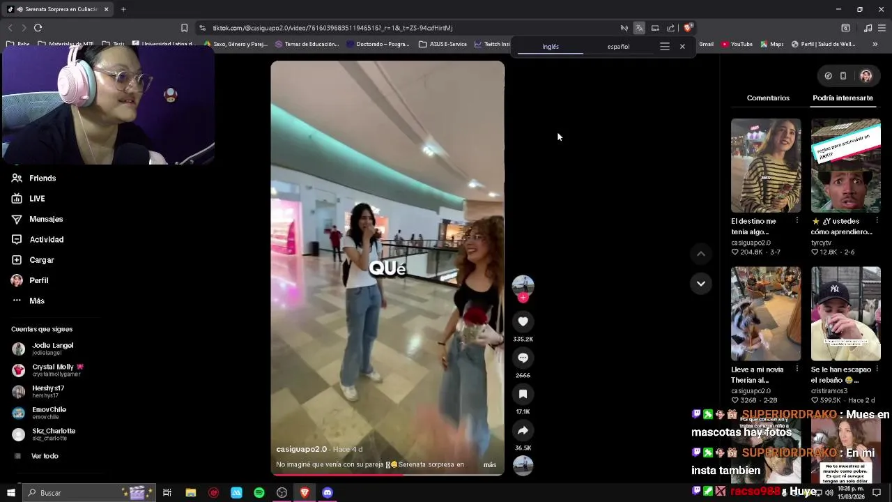Open options for 'El destino me tenía' video
This screenshot has width=892, height=502.
tap(797, 220)
